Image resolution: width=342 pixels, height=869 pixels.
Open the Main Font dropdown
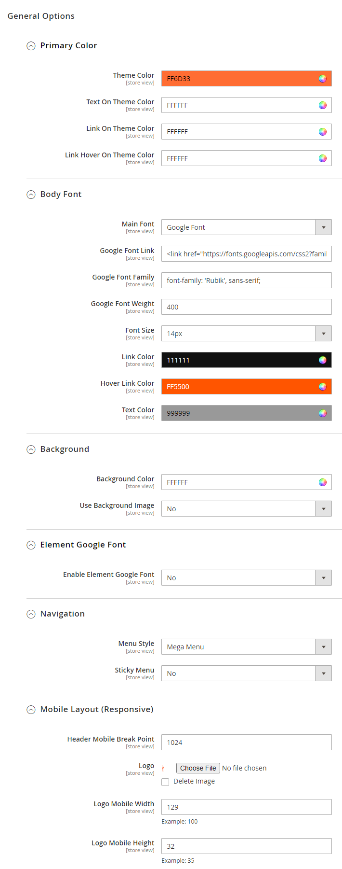coord(246,227)
